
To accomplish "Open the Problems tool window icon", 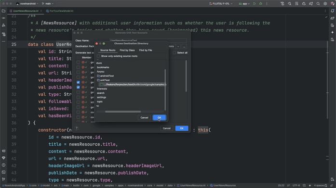I will (4, 165).
